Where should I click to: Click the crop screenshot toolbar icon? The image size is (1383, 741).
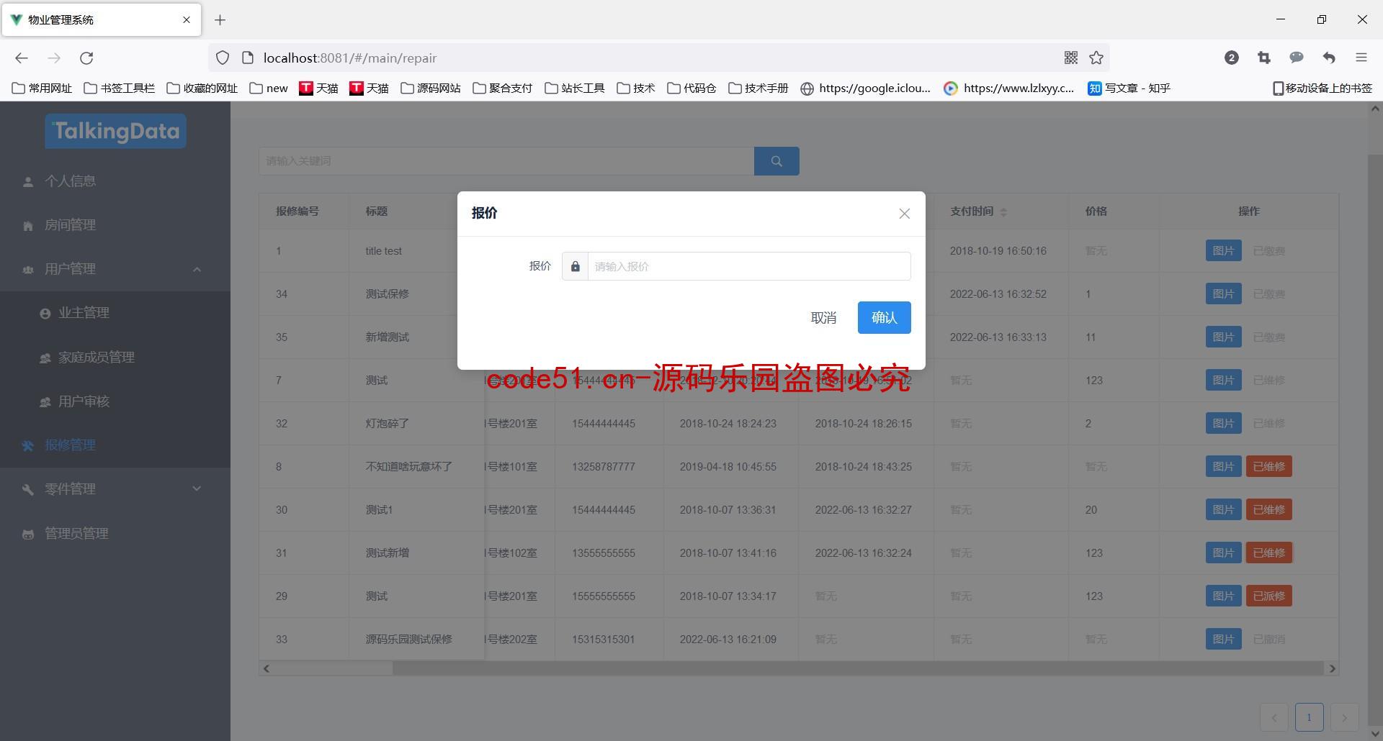click(1264, 58)
